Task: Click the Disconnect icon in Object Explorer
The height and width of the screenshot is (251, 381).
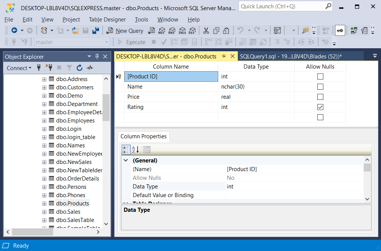Action: pos(50,68)
